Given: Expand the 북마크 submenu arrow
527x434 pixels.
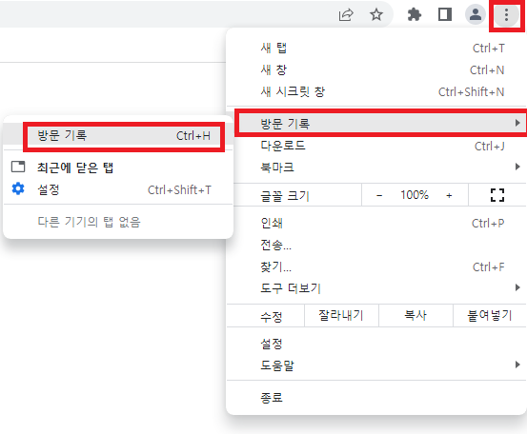Looking at the screenshot, I should tap(517, 167).
